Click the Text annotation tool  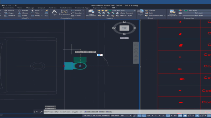click(54, 12)
